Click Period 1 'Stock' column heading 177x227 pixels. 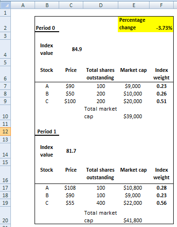coord(46,170)
